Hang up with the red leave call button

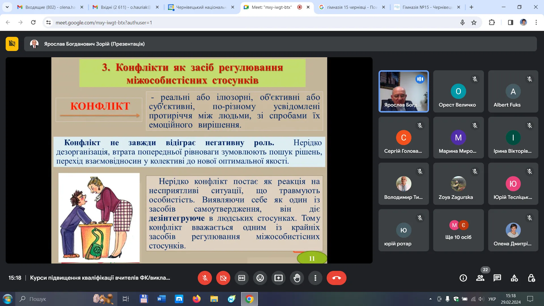click(337, 278)
